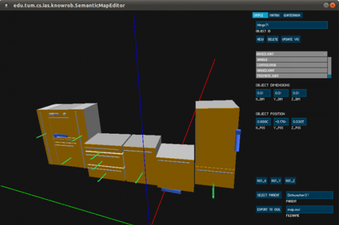Choose Handle from the type list

(292, 60)
